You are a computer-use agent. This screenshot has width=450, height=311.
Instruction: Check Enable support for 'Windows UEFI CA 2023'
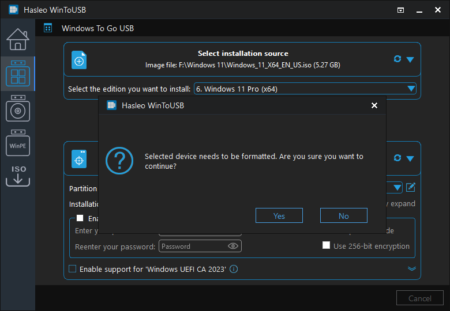(72, 269)
